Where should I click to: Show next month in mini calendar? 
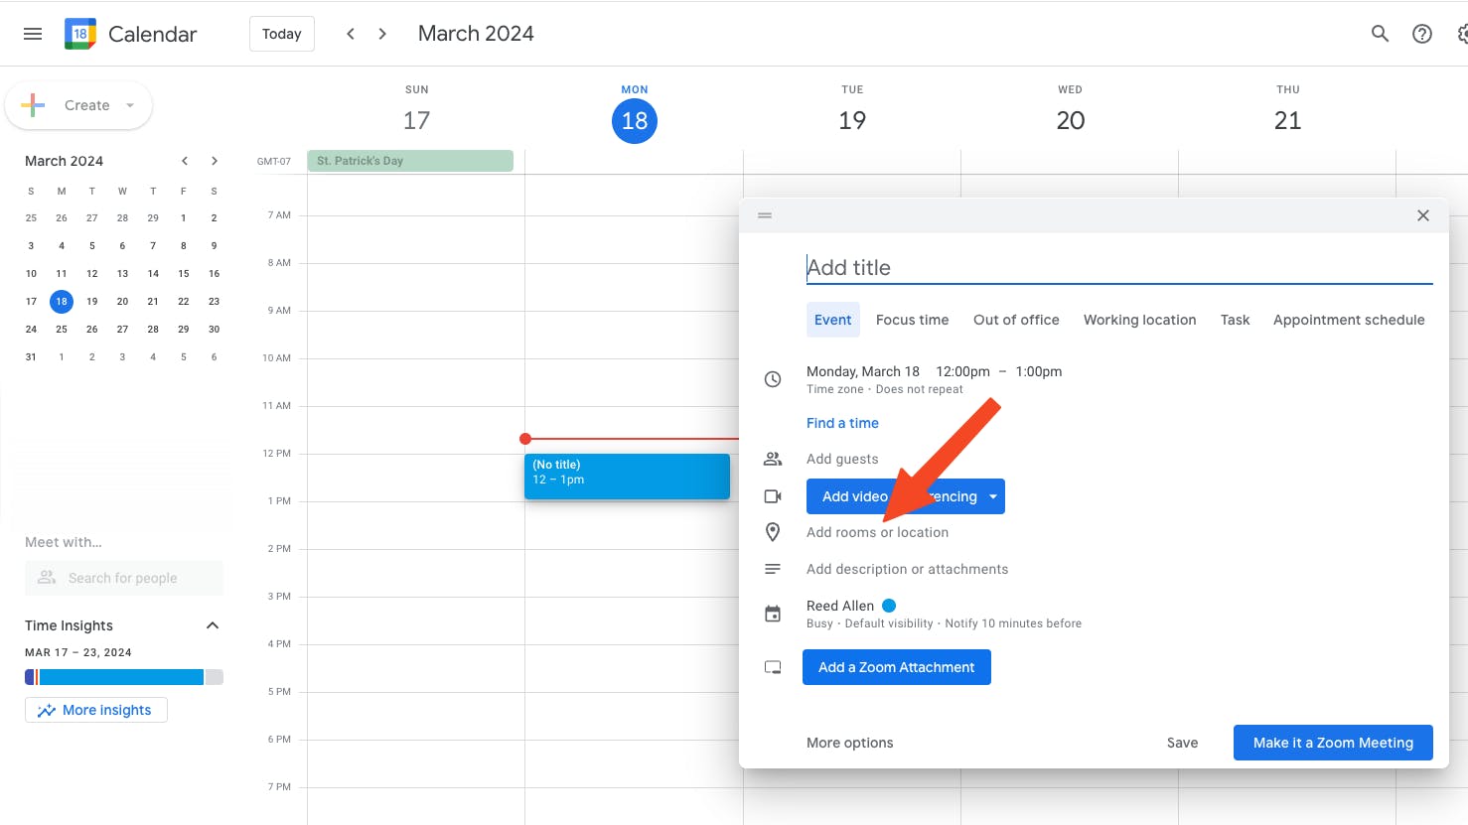214,161
